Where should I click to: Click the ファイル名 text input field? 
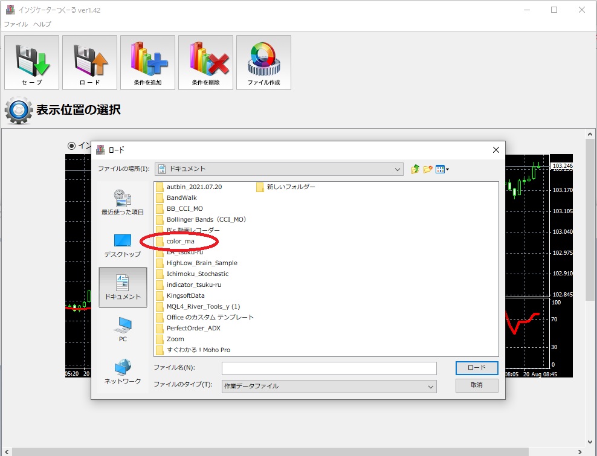click(329, 368)
